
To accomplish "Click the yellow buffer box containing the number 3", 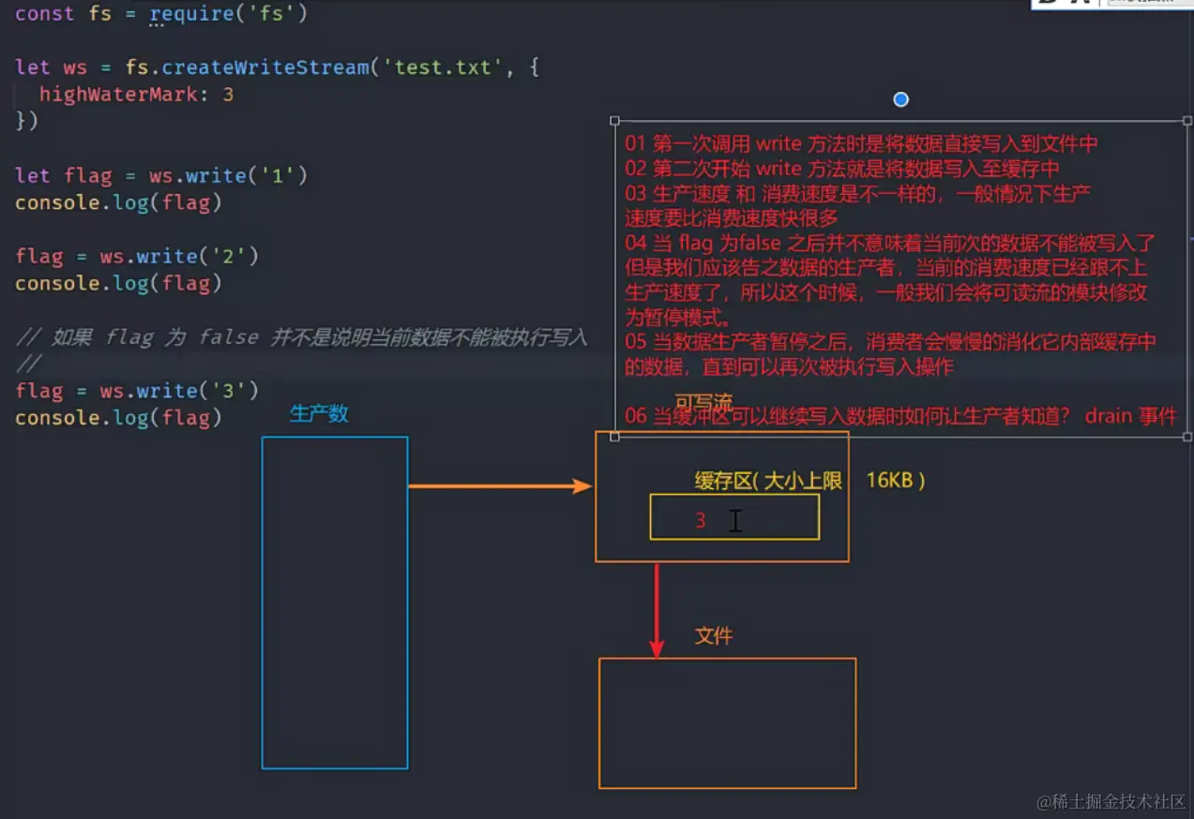I will click(x=734, y=516).
